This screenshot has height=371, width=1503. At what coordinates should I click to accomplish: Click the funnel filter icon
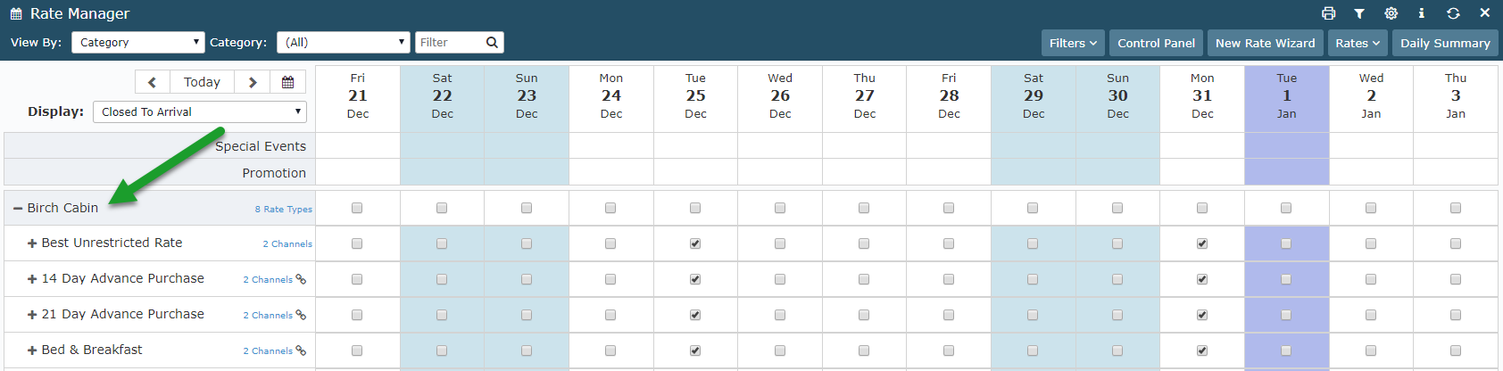[x=1359, y=13]
